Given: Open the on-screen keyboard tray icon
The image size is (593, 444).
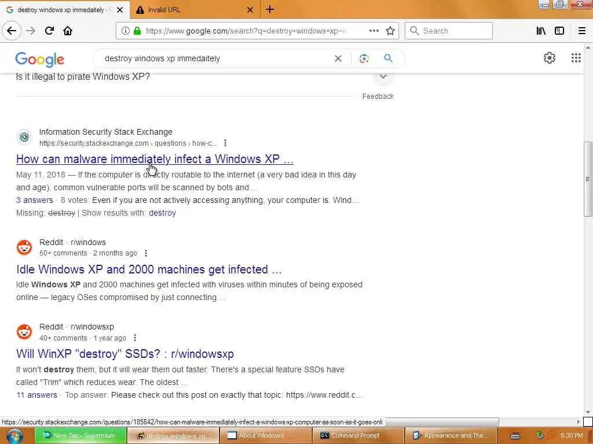Looking at the screenshot, I should (x=515, y=436).
